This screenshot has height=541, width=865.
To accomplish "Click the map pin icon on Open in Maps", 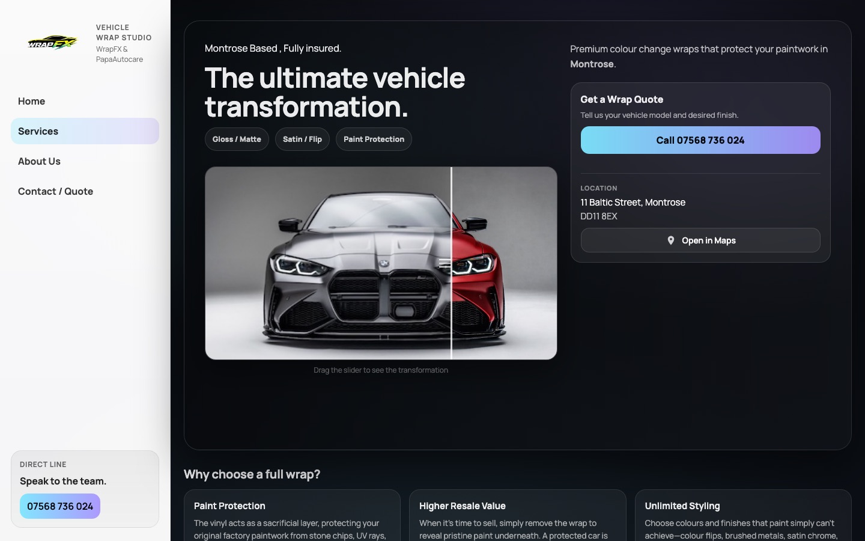I will pos(671,240).
